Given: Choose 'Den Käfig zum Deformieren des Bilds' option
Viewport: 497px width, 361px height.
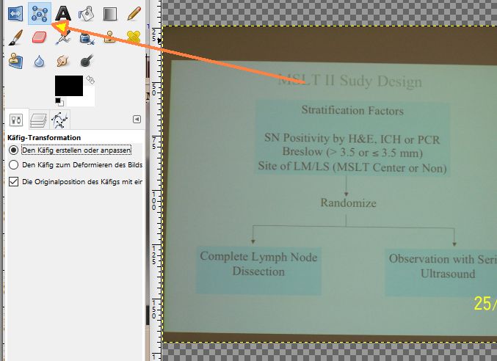Looking at the screenshot, I should [13, 165].
